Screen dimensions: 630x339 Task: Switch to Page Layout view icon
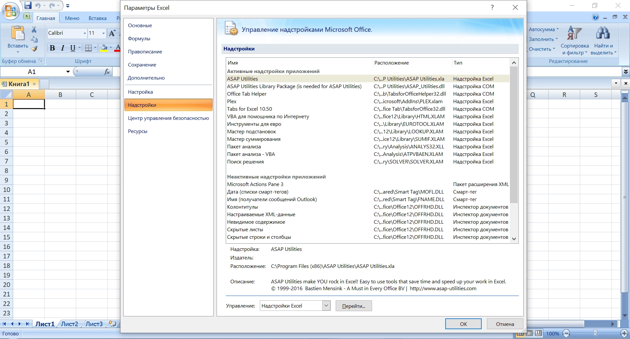pos(529,333)
